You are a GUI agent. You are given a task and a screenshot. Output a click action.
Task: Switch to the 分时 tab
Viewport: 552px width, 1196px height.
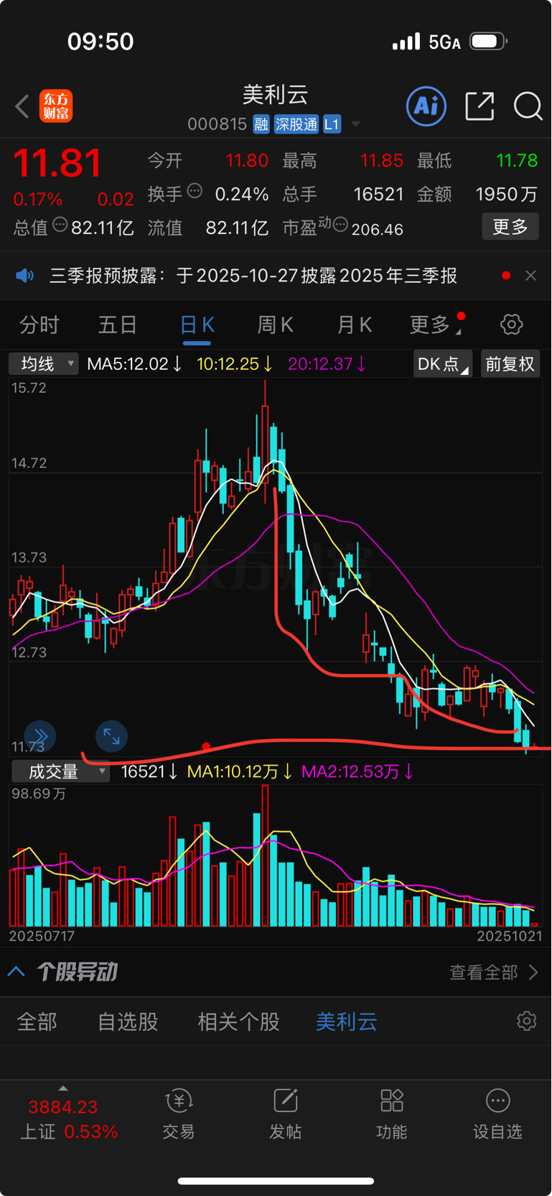(x=39, y=325)
